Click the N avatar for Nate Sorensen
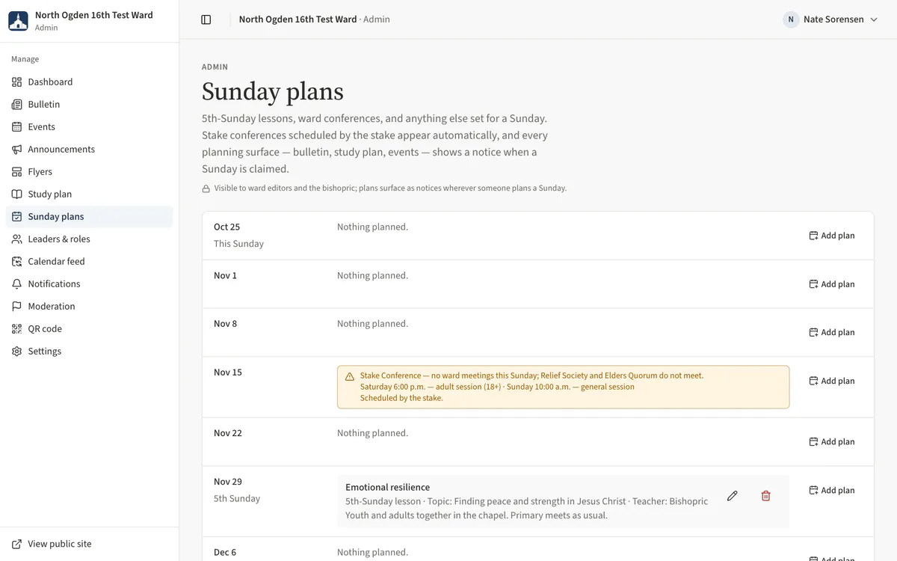Image resolution: width=897 pixels, height=561 pixels. point(791,19)
